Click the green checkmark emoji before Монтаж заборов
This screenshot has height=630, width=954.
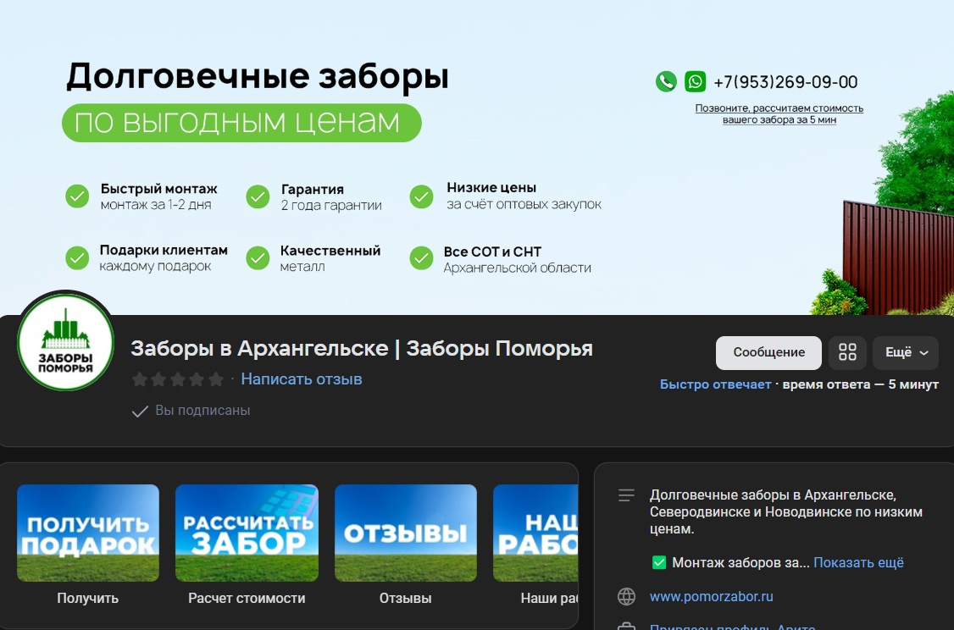click(x=659, y=562)
